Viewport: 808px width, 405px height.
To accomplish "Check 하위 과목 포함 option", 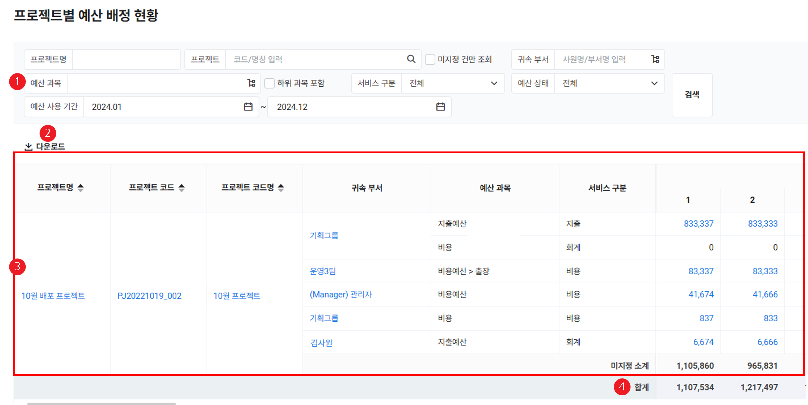I will pos(269,83).
